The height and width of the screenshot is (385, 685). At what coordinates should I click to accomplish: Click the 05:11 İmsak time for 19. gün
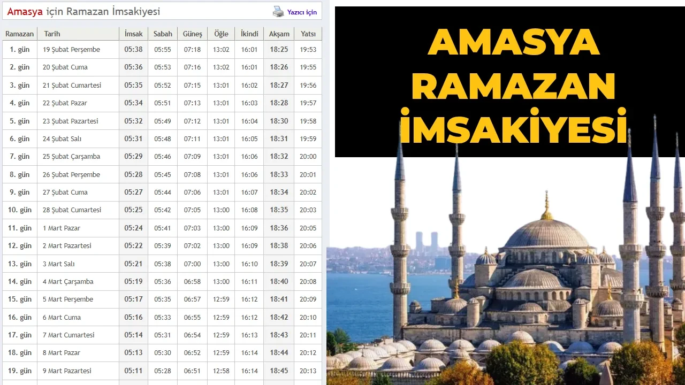(133, 371)
